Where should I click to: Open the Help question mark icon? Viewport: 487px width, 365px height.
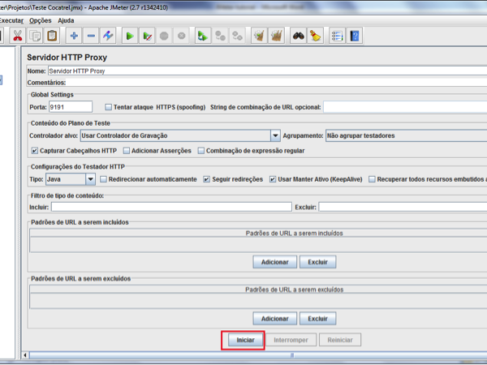pos(355,36)
